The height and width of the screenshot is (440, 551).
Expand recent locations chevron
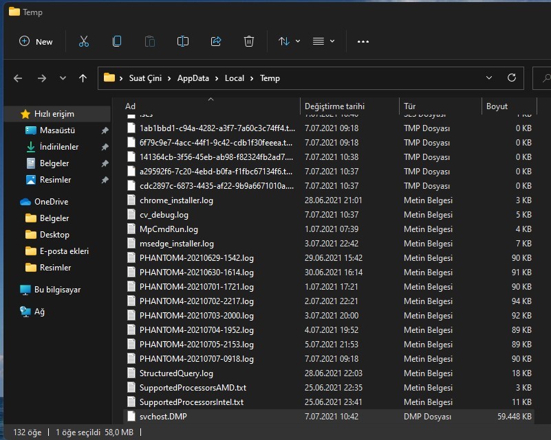point(63,78)
